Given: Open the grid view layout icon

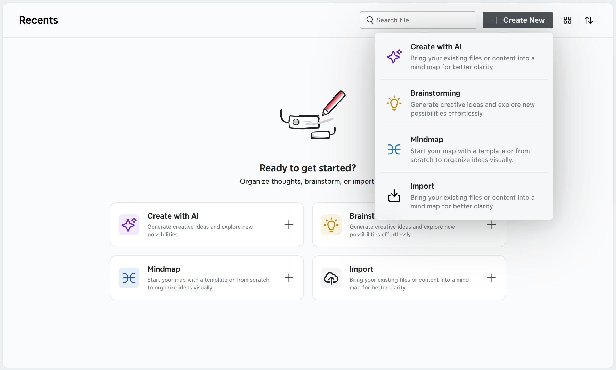Looking at the screenshot, I should [x=567, y=20].
